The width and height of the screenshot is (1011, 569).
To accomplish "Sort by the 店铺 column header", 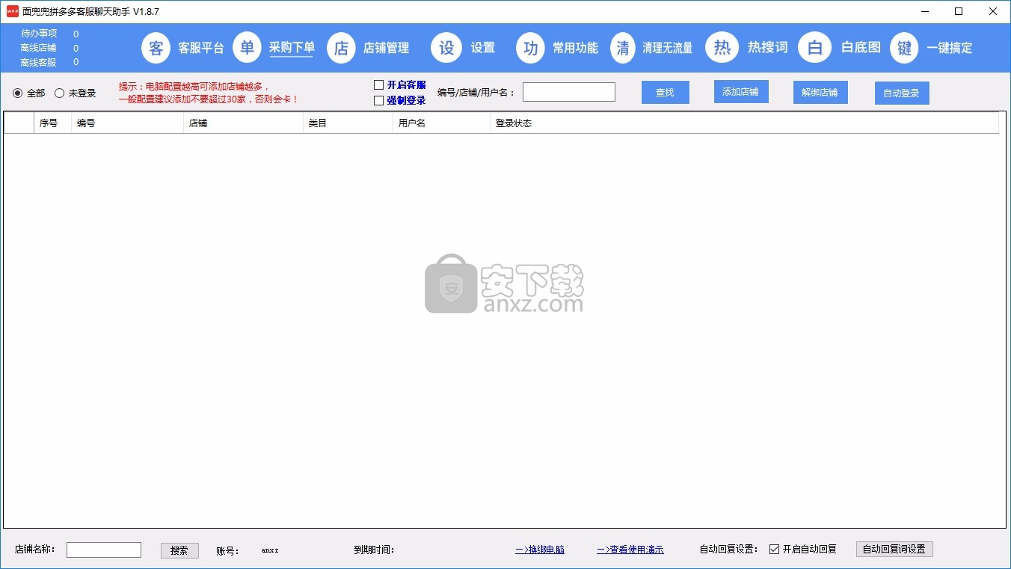I will tap(243, 123).
